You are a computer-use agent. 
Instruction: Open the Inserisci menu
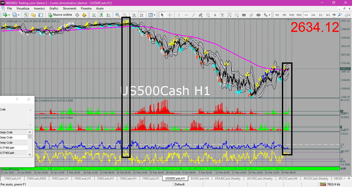click(x=39, y=8)
